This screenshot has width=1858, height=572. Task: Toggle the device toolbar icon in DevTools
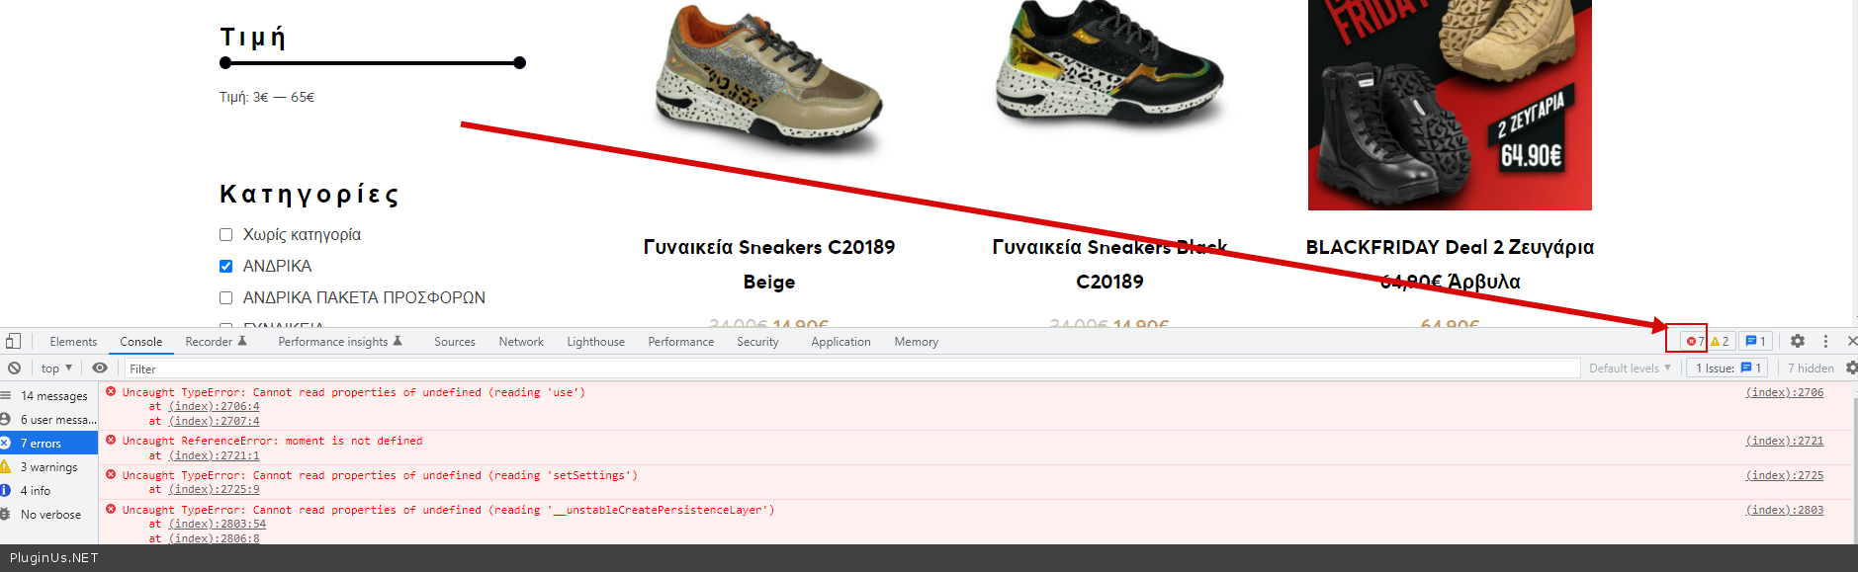point(13,341)
